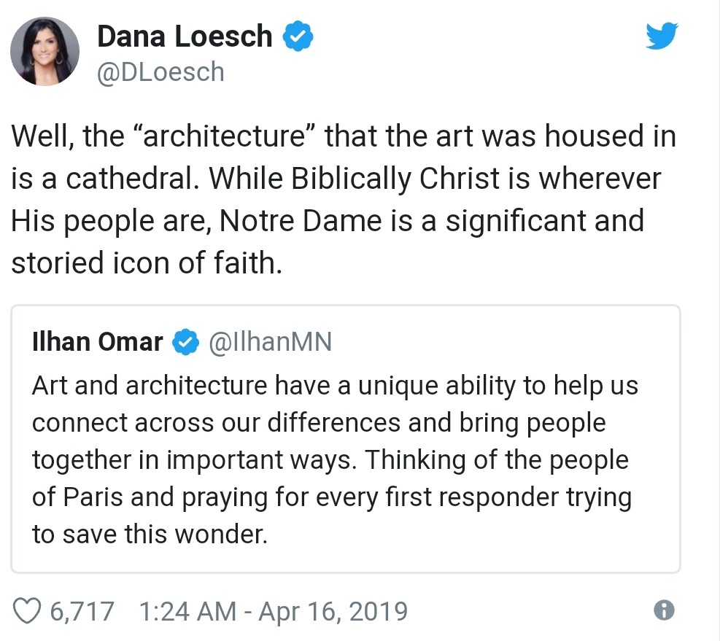Open Dana Loesch's profile picture

(44, 52)
